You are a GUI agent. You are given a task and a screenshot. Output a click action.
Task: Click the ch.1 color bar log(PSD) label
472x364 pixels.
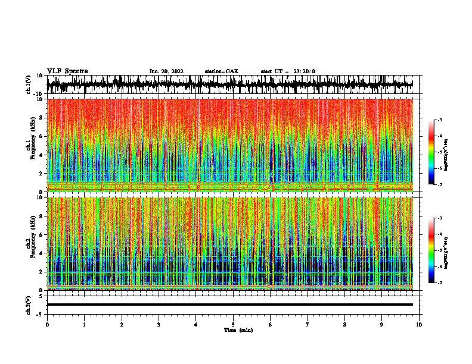[x=446, y=155]
